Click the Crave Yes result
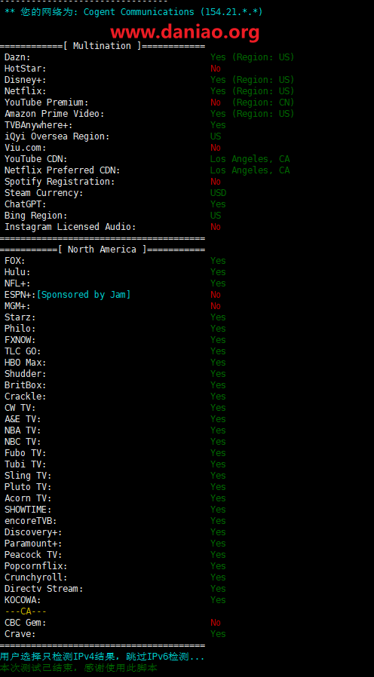Viewport: 374px width, 677px height. click(218, 634)
